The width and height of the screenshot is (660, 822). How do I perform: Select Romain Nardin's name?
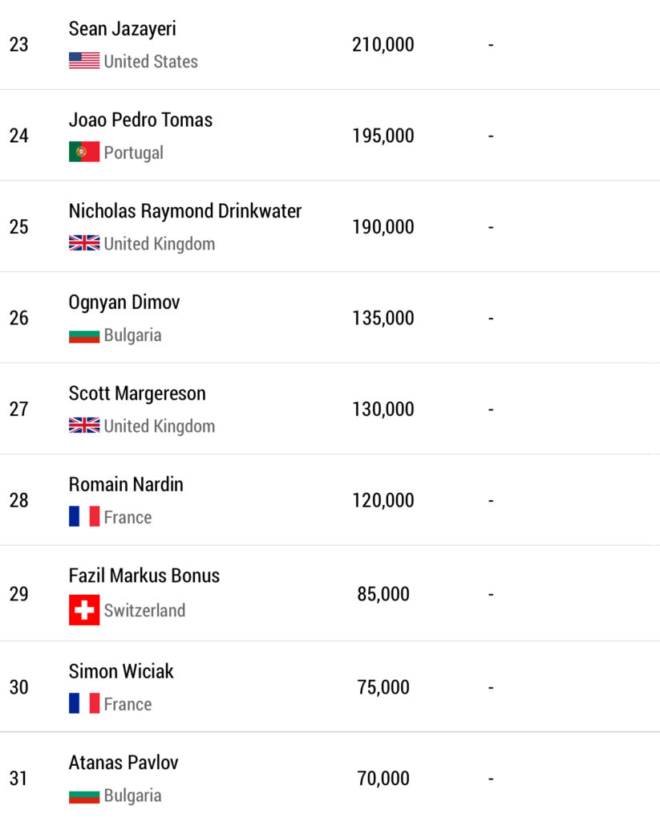pos(126,485)
